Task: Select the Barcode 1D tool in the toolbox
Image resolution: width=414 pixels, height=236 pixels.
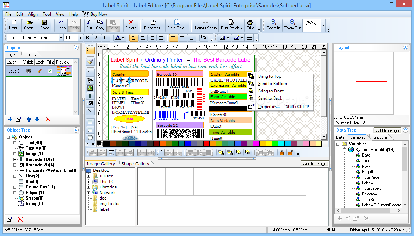Action: (90, 96)
